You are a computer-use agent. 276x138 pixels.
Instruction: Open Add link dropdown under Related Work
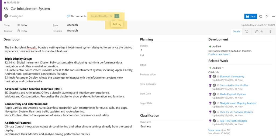coord(216,68)
